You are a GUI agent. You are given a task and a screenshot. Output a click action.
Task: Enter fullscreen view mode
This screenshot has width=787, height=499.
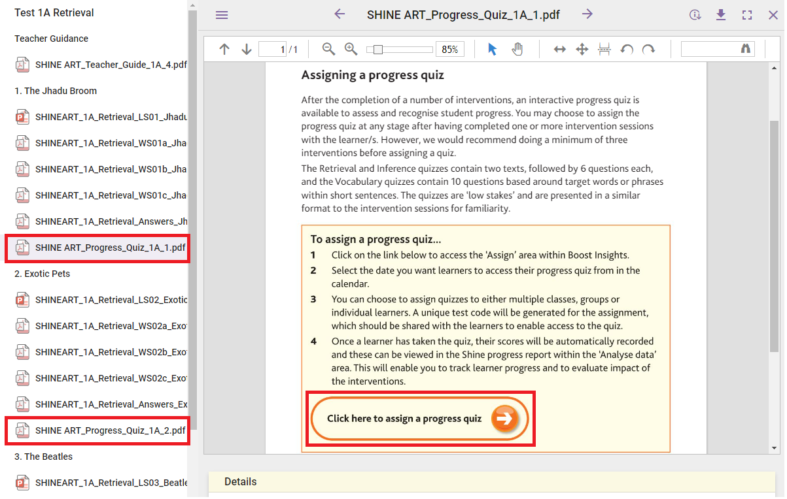[x=747, y=15]
